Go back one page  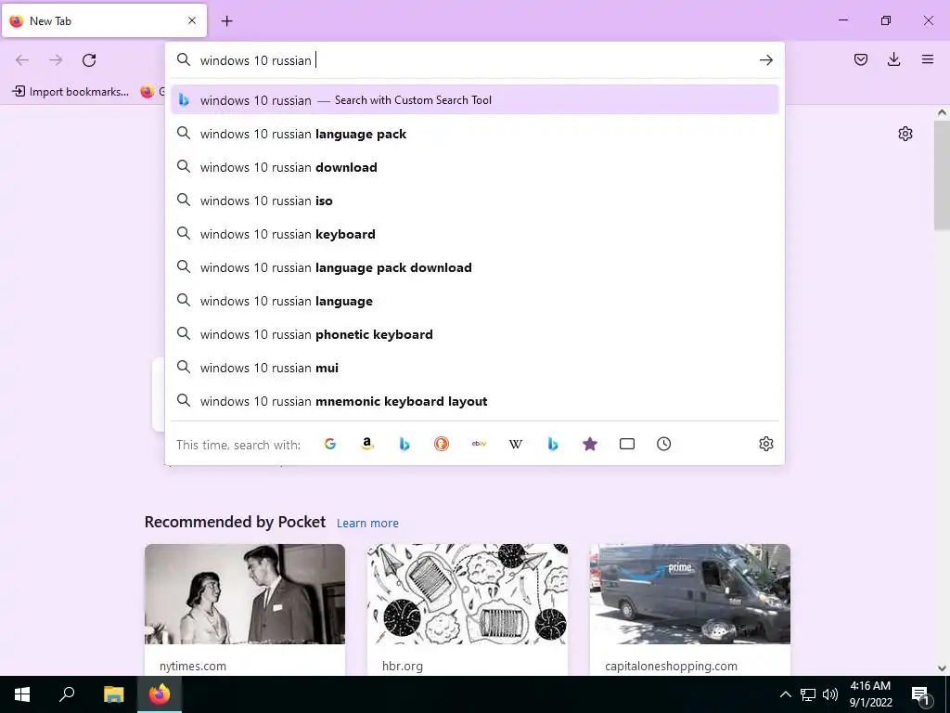click(x=22, y=60)
